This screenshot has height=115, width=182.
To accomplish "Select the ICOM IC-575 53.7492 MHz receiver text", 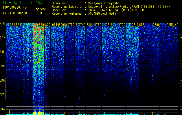I will pyautogui.click(x=116, y=10).
